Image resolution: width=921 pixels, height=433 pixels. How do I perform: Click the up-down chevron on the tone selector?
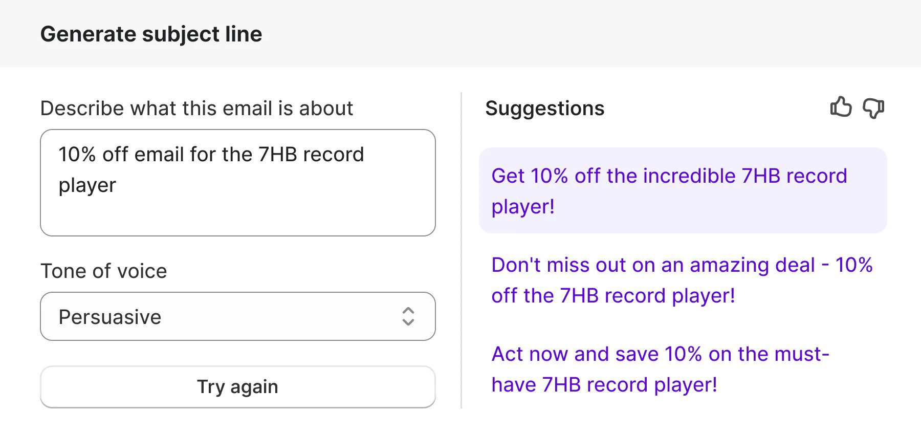tap(408, 316)
